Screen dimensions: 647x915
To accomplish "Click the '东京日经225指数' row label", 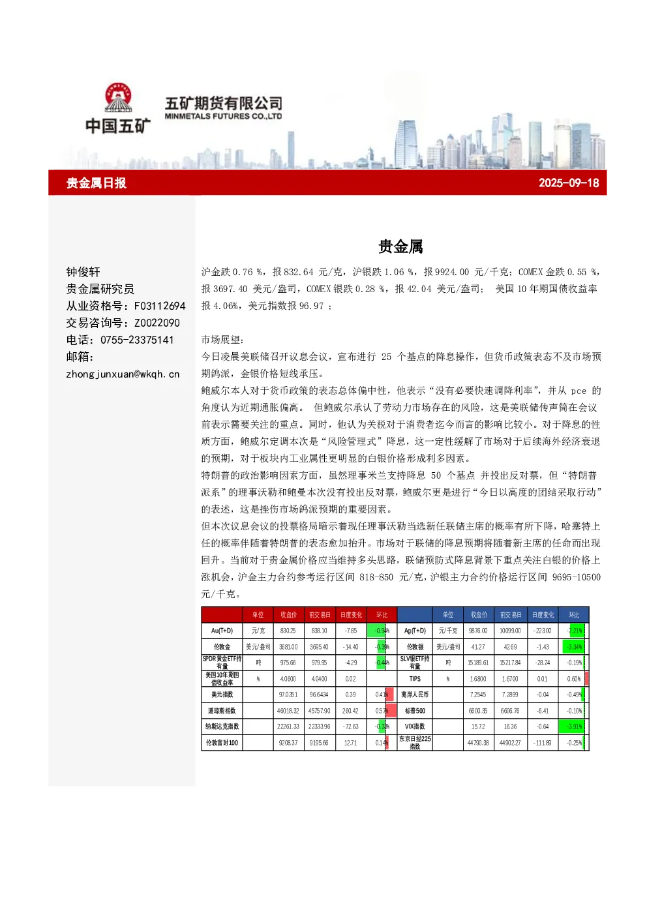I will tap(415, 743).
